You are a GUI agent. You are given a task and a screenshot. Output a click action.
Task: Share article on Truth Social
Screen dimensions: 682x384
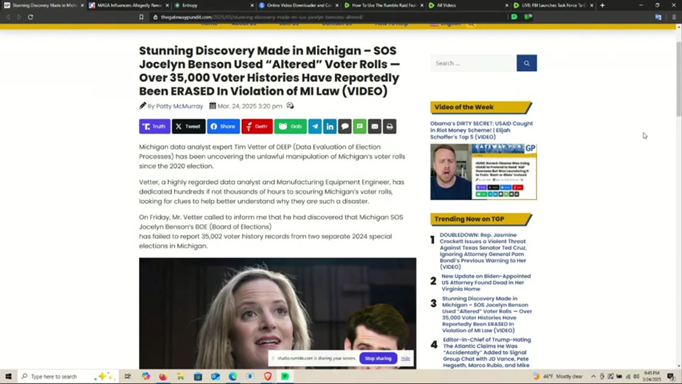click(x=155, y=126)
